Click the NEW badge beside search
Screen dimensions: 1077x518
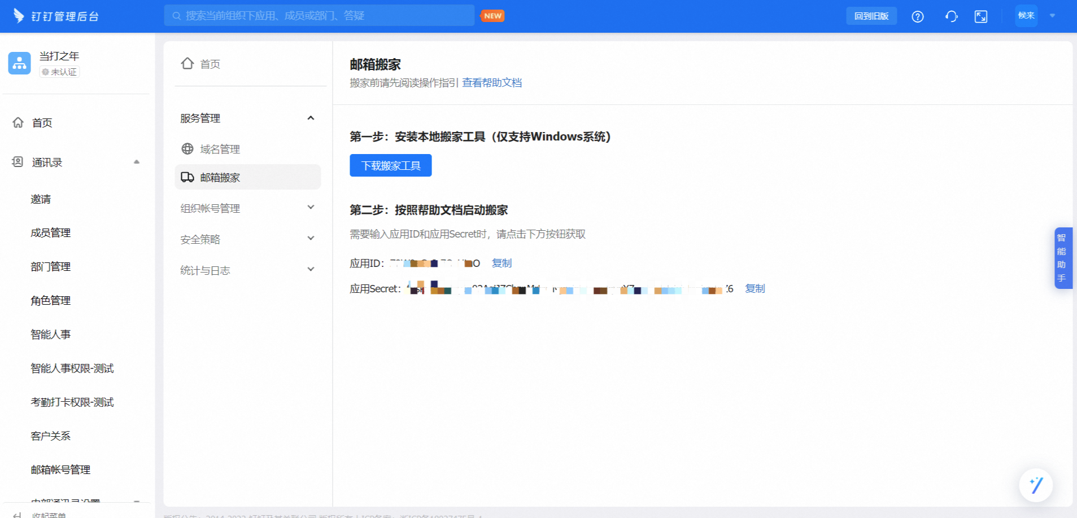[x=492, y=16]
